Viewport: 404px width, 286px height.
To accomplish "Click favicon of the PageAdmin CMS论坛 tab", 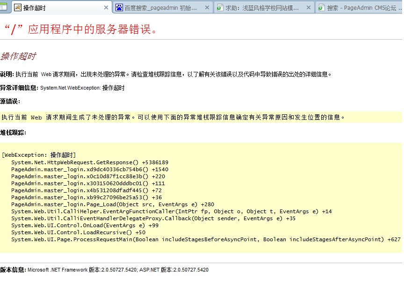I will coord(321,7).
